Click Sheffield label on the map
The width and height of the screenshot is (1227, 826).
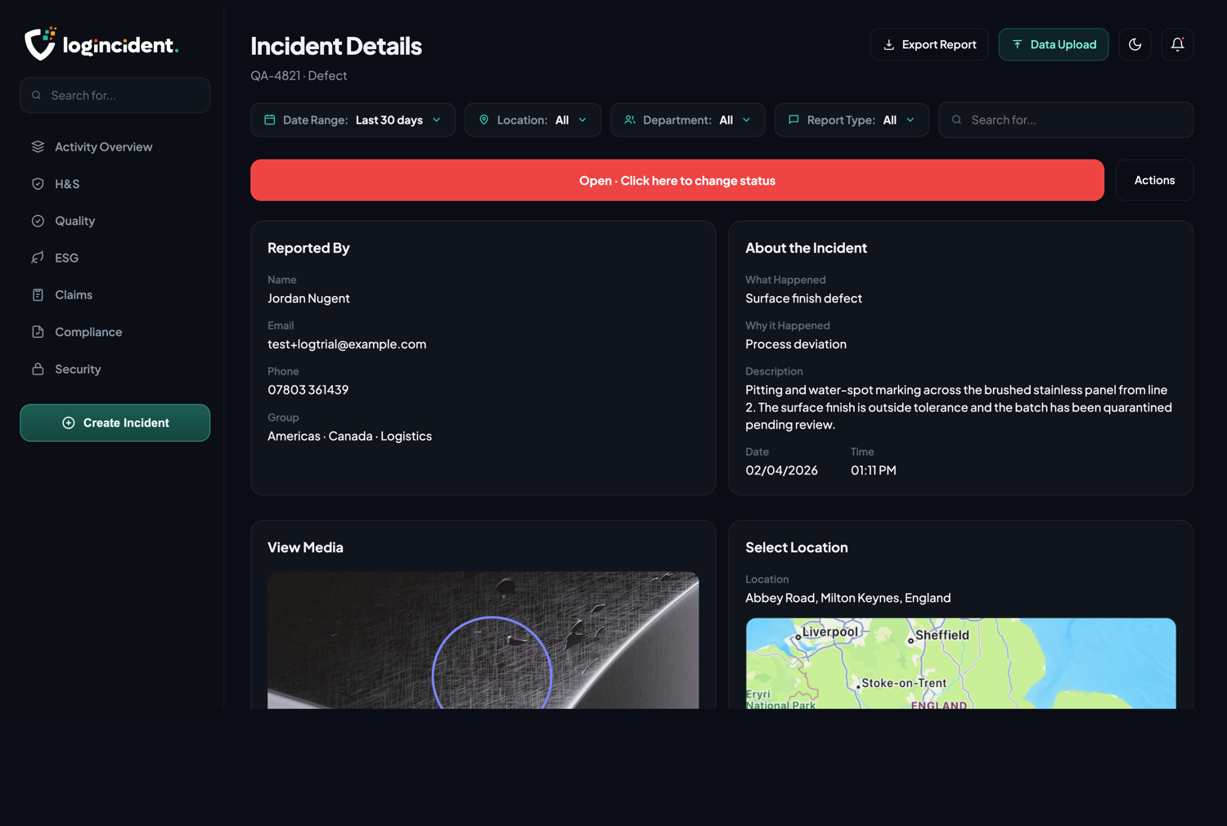[942, 635]
